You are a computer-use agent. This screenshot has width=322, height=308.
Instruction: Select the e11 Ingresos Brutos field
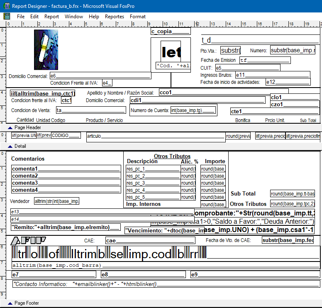273,75
